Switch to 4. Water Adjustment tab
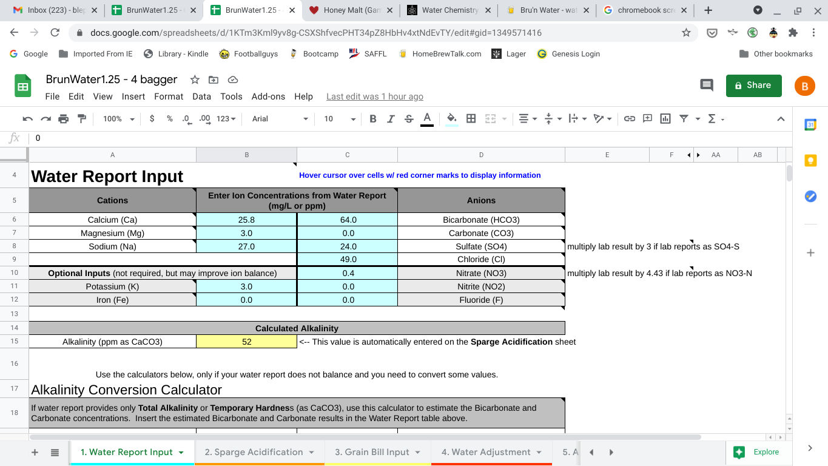The image size is (828, 466). [491, 453]
